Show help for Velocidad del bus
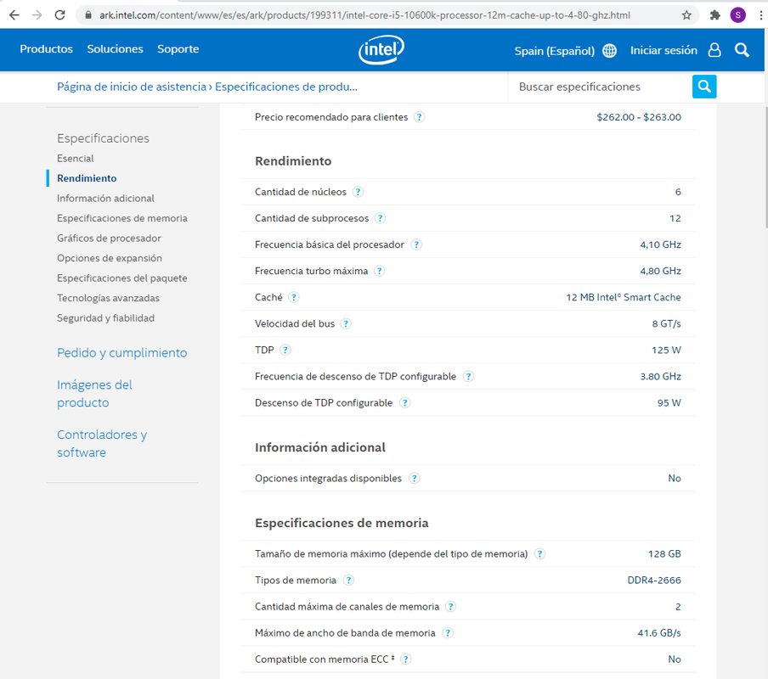Image resolution: width=768 pixels, height=679 pixels. point(346,324)
